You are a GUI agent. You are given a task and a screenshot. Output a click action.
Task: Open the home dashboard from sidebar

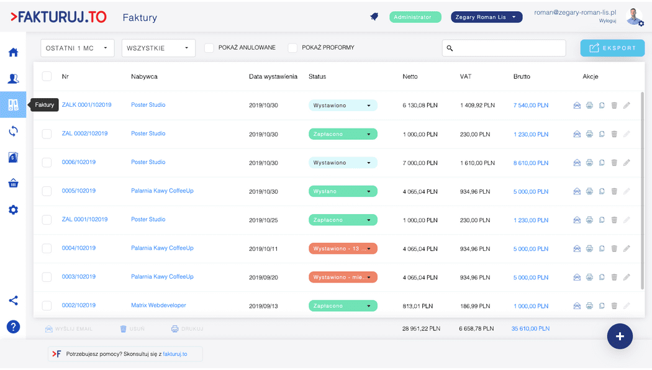coord(13,52)
